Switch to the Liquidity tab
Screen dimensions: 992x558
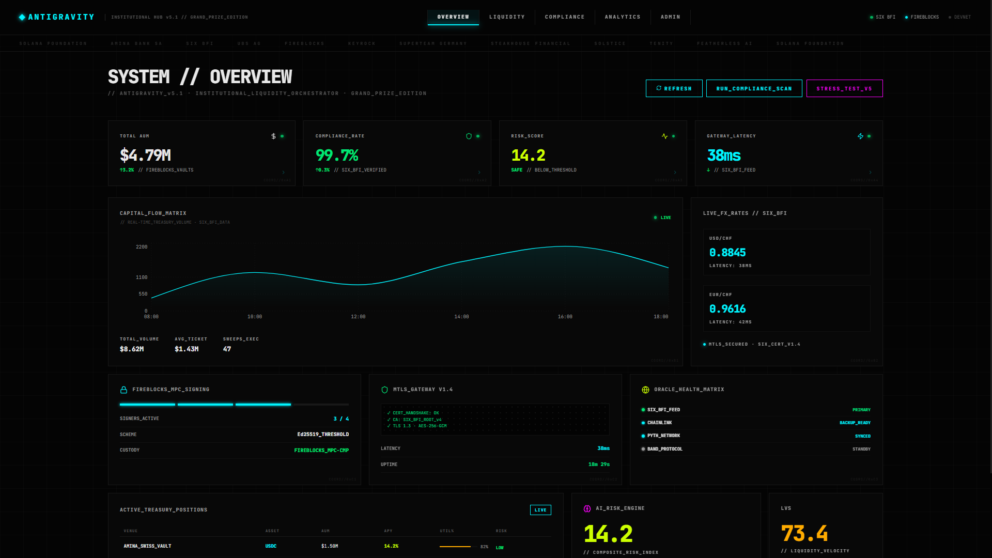click(506, 17)
